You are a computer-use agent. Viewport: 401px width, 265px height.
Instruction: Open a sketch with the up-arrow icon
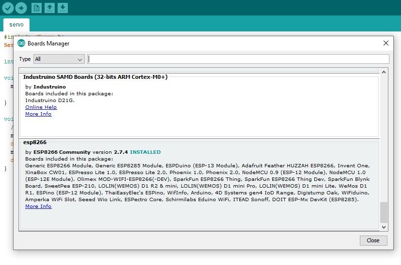[49, 8]
